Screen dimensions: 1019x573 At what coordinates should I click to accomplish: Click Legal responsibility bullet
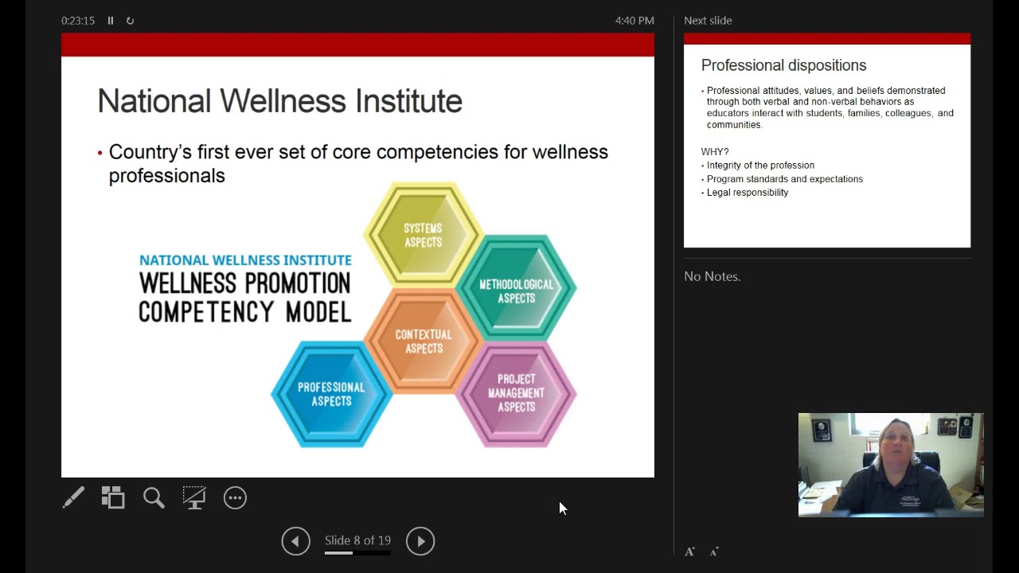point(748,193)
